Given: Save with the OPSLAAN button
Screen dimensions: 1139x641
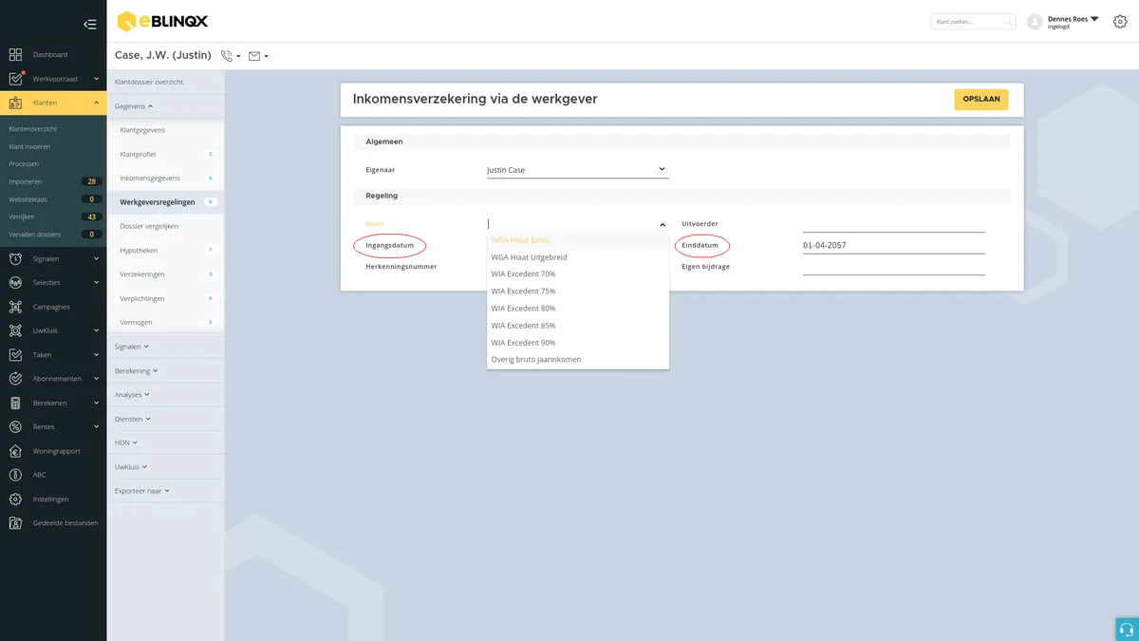Looking at the screenshot, I should (981, 99).
